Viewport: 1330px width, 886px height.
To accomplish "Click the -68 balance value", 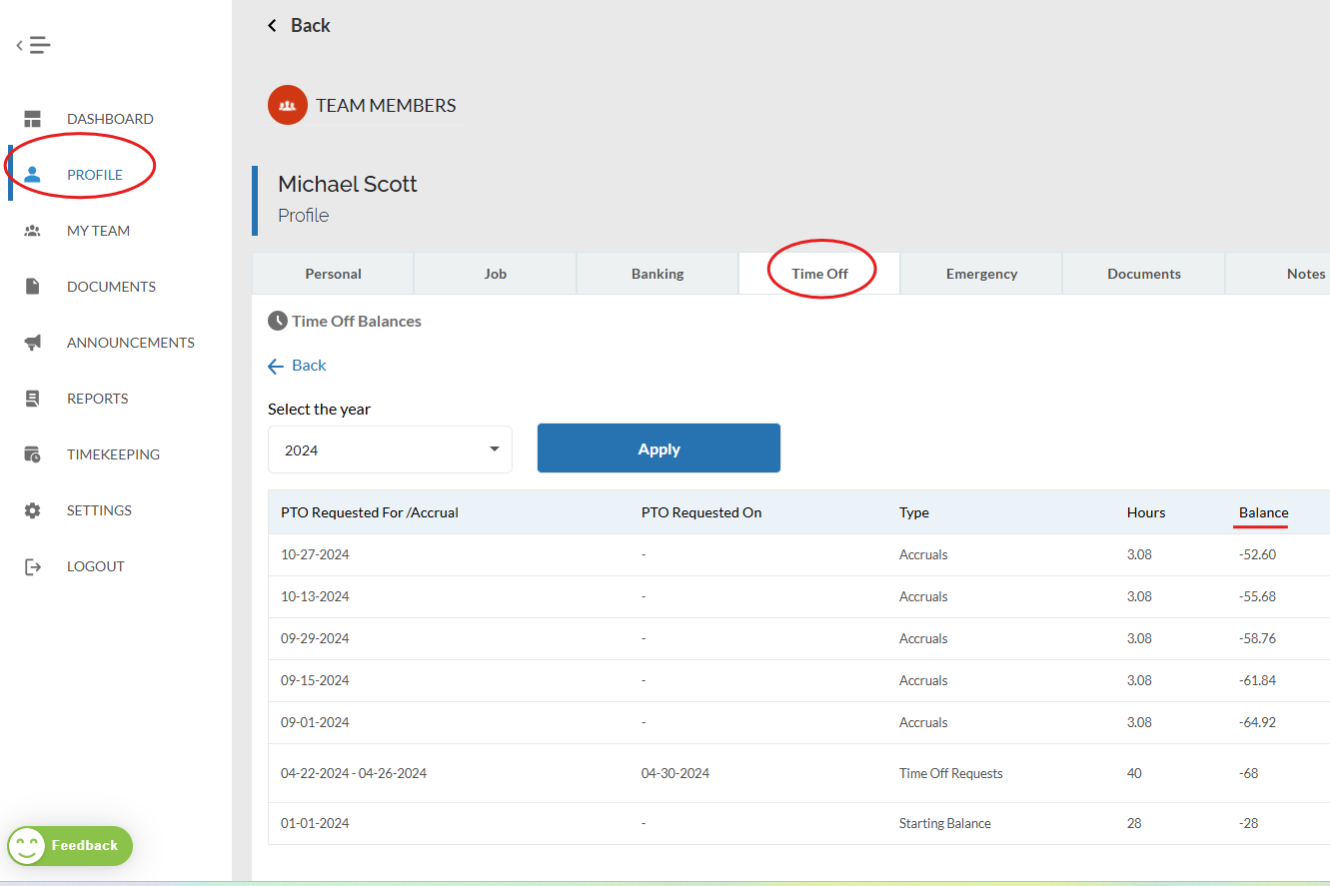I will point(1249,773).
